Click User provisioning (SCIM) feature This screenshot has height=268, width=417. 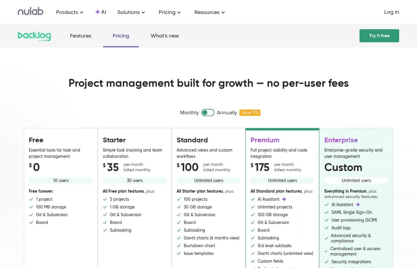pos(354,220)
